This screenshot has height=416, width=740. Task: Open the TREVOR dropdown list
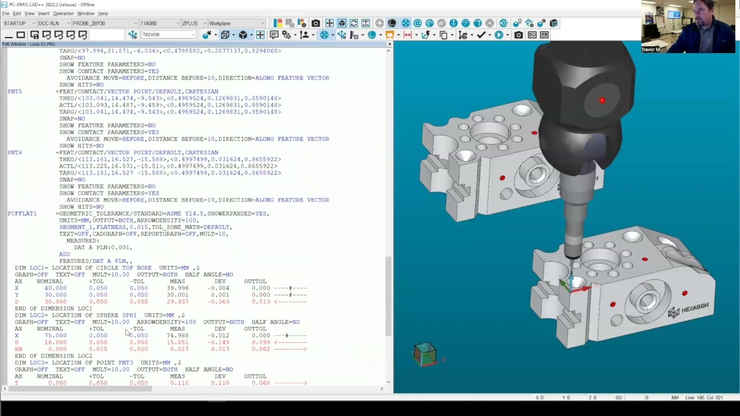click(169, 35)
